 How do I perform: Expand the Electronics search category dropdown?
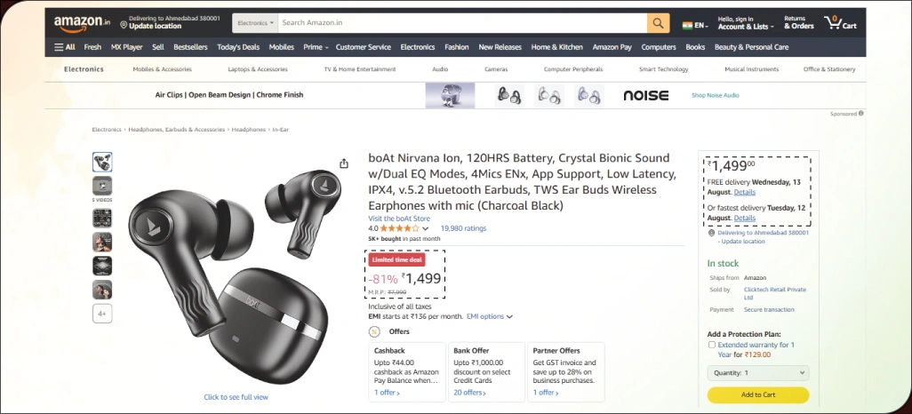point(255,22)
